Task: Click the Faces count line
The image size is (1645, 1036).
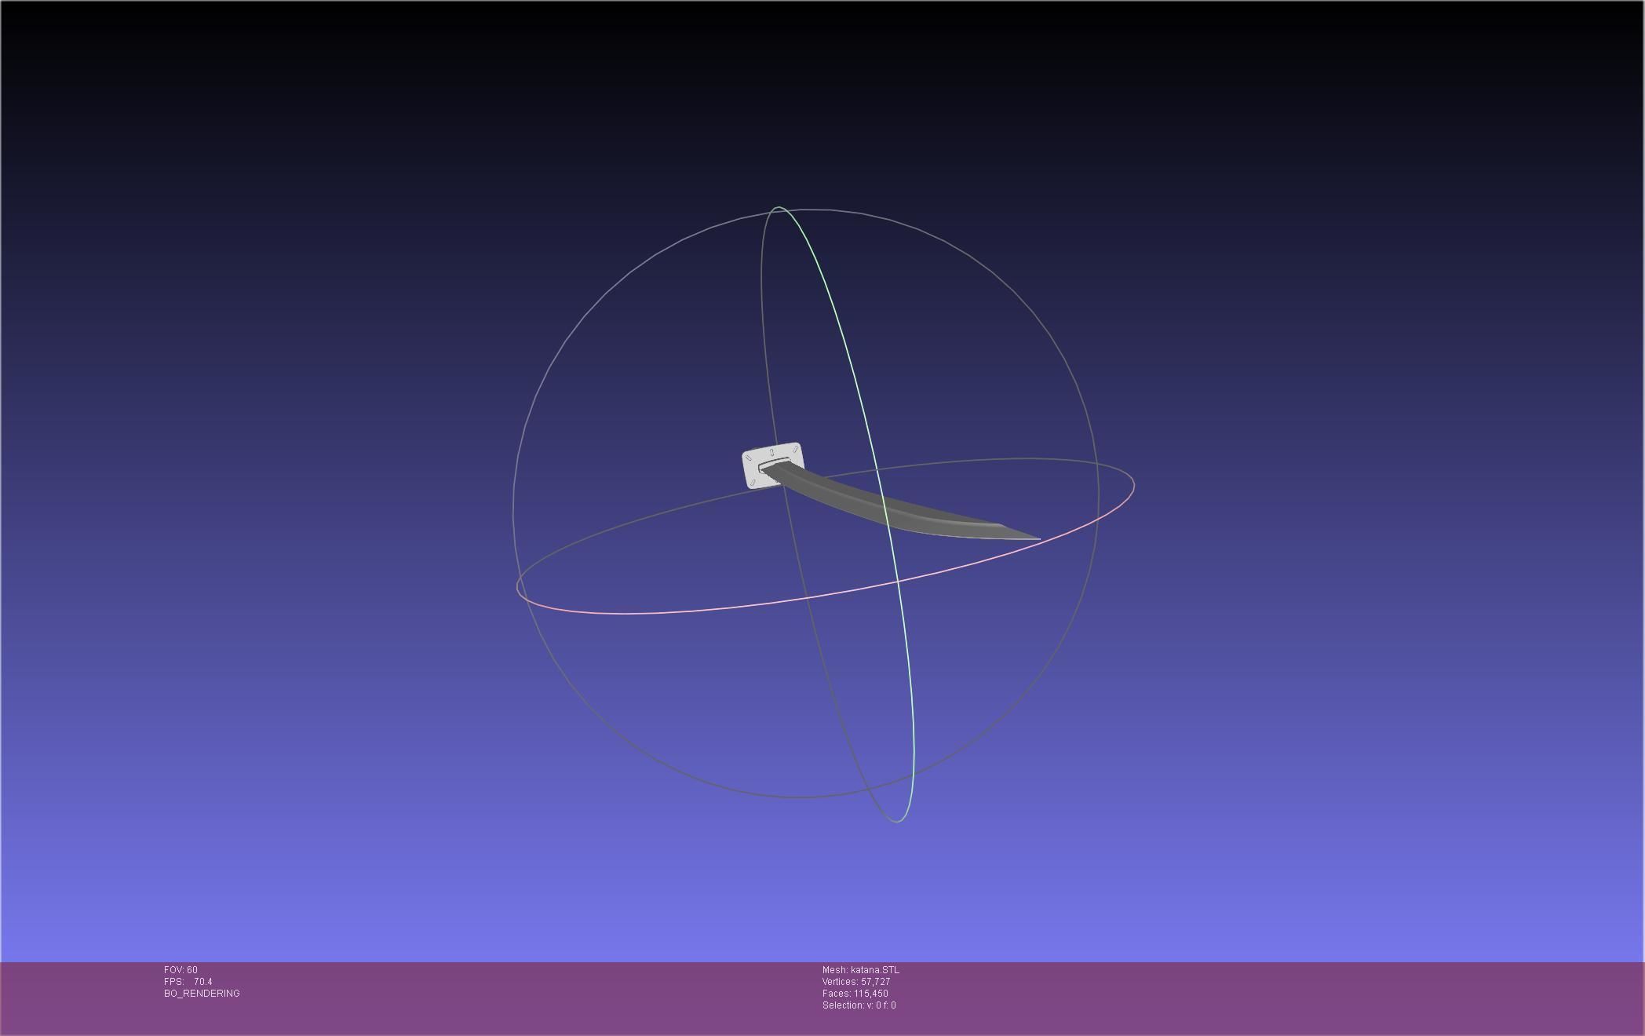Action: click(855, 994)
